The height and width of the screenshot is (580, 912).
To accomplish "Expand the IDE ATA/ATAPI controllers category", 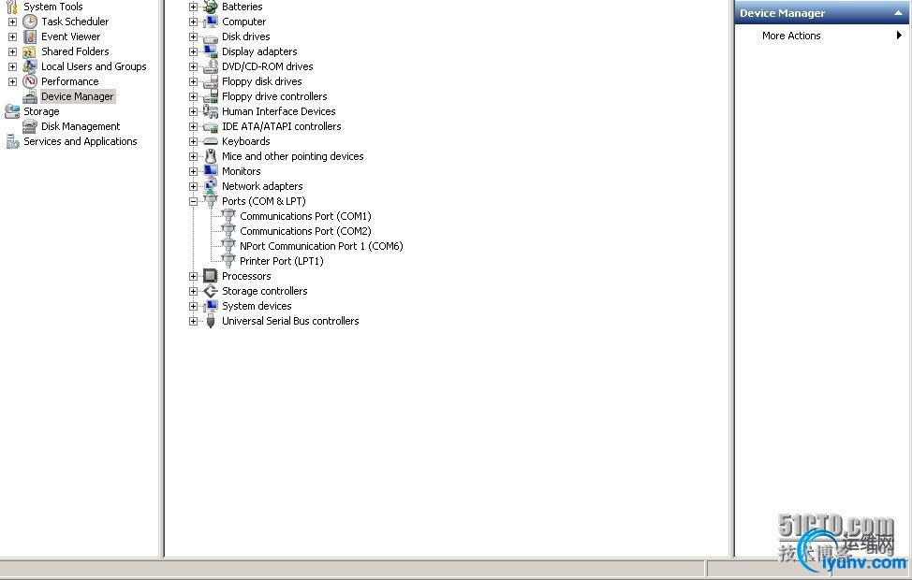I will click(193, 126).
